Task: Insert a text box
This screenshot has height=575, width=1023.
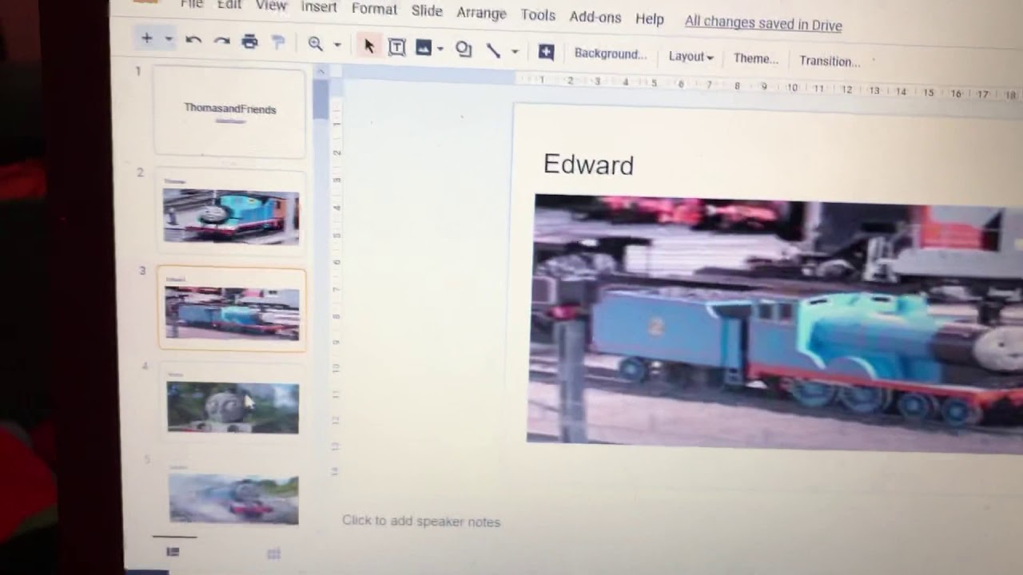Action: point(396,47)
